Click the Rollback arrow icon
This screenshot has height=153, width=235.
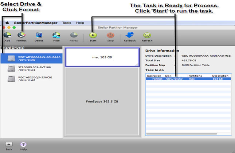[130, 35]
